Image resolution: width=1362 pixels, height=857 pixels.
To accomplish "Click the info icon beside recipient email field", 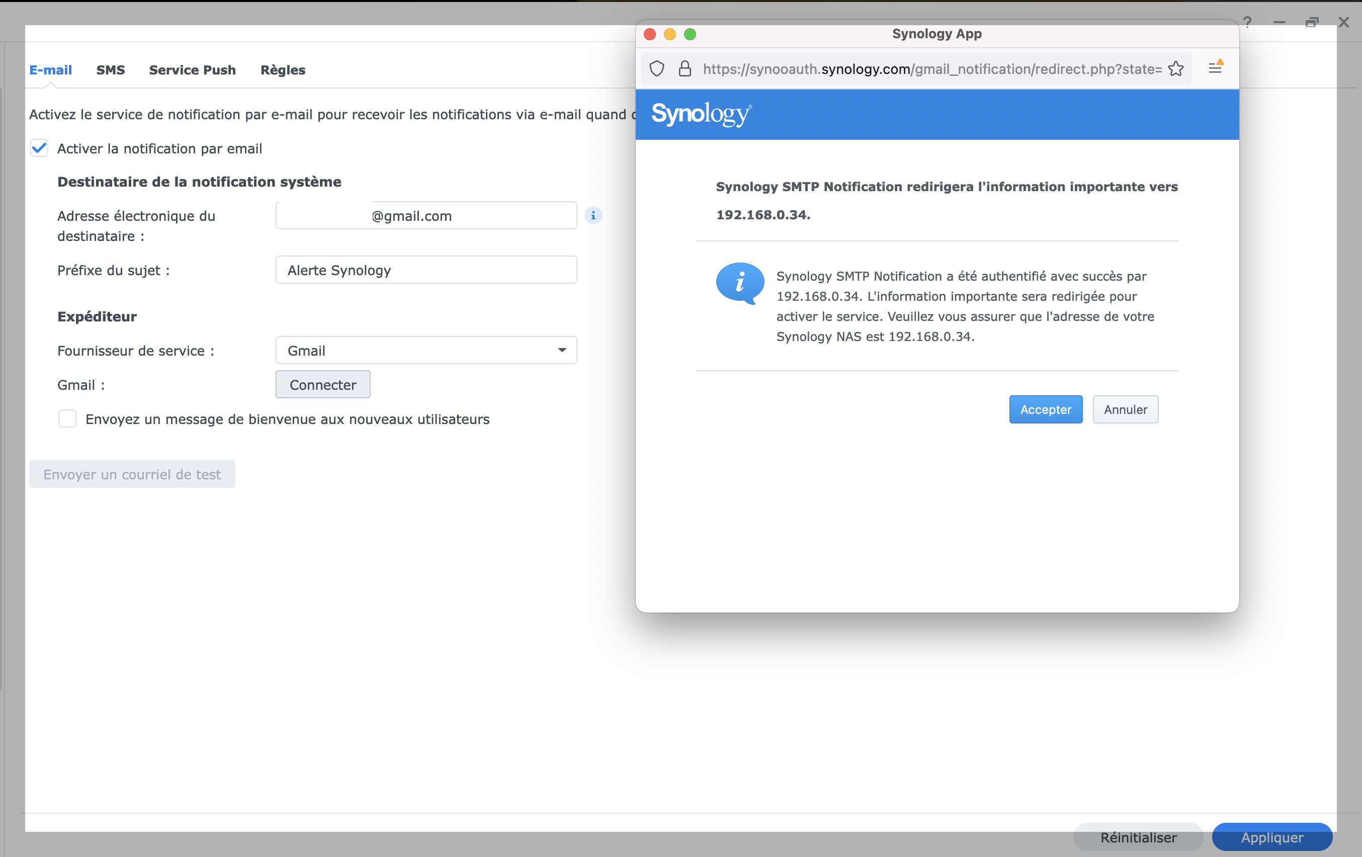I will (593, 216).
